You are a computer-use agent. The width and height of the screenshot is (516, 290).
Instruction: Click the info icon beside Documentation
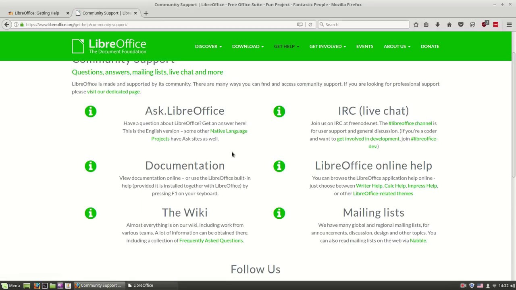(91, 166)
